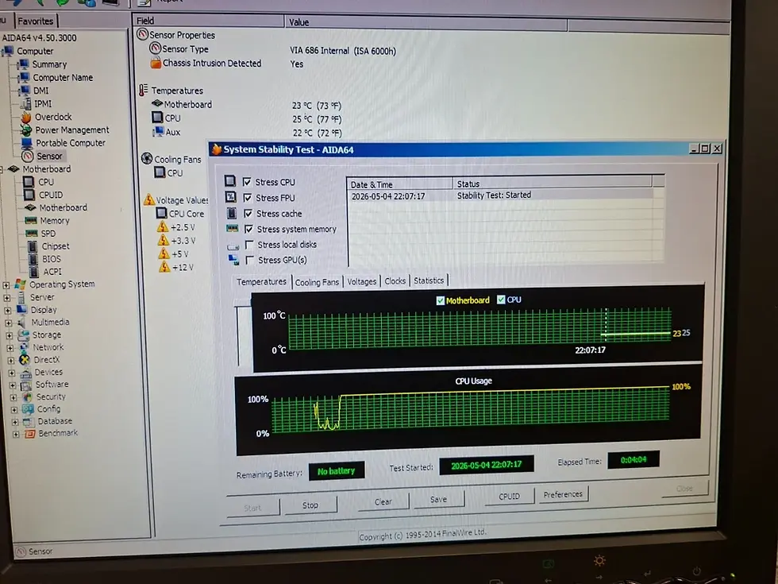778x584 pixels.
Task: Select the Motherboard temperature row in sensor list
Action: (x=245, y=105)
